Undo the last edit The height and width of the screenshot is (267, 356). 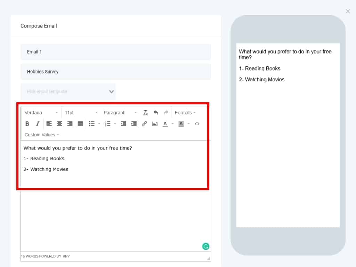pos(156,113)
